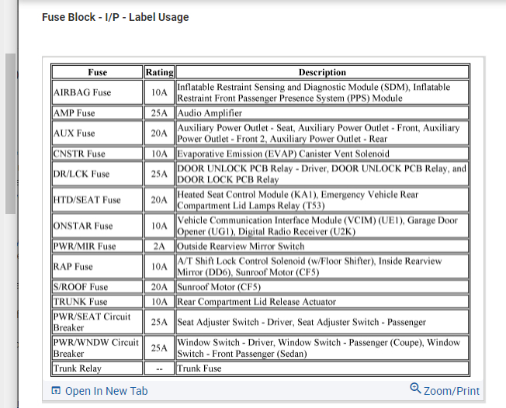Image resolution: width=506 pixels, height=408 pixels.
Task: Click the vertical scrollbar thumb on left edge
Action: (10, 133)
